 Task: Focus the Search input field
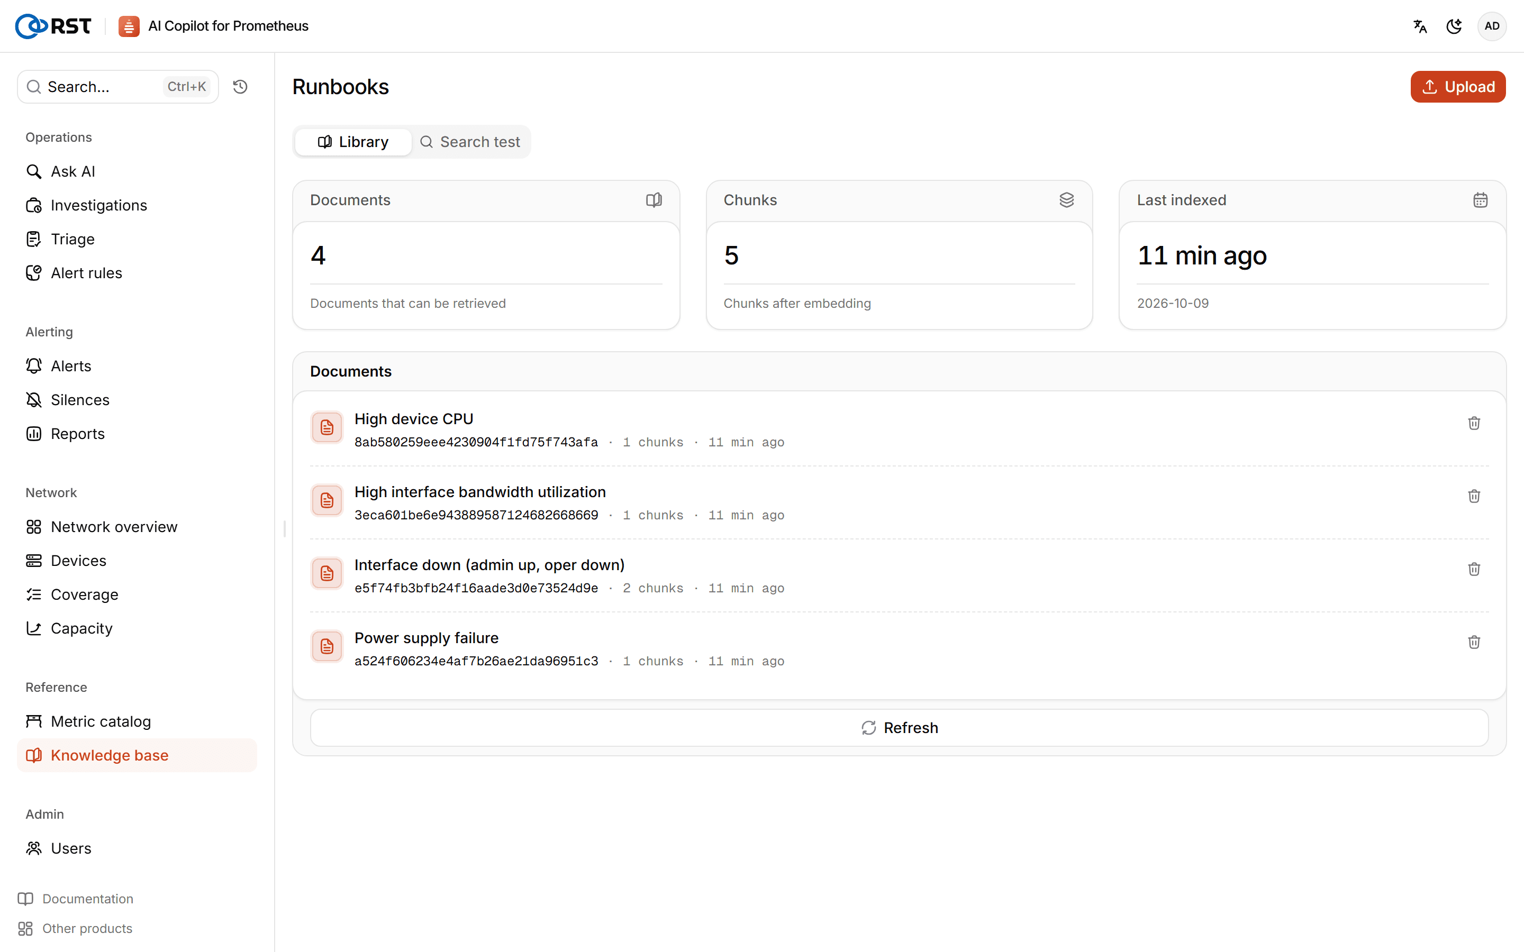117,87
